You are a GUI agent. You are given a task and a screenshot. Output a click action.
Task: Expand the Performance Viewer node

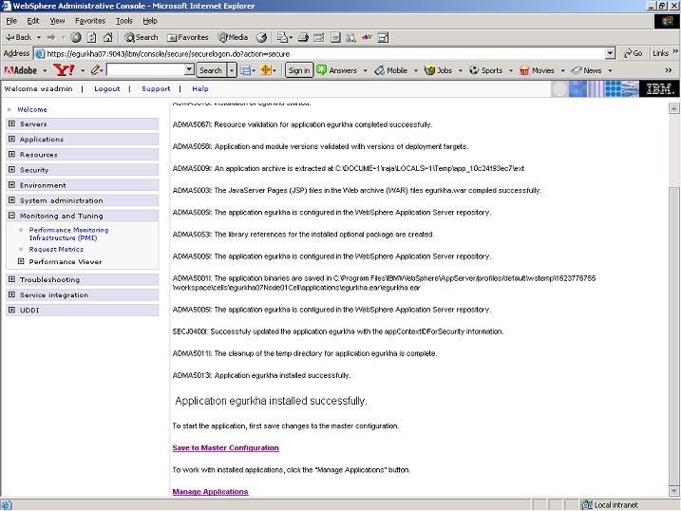(x=20, y=261)
